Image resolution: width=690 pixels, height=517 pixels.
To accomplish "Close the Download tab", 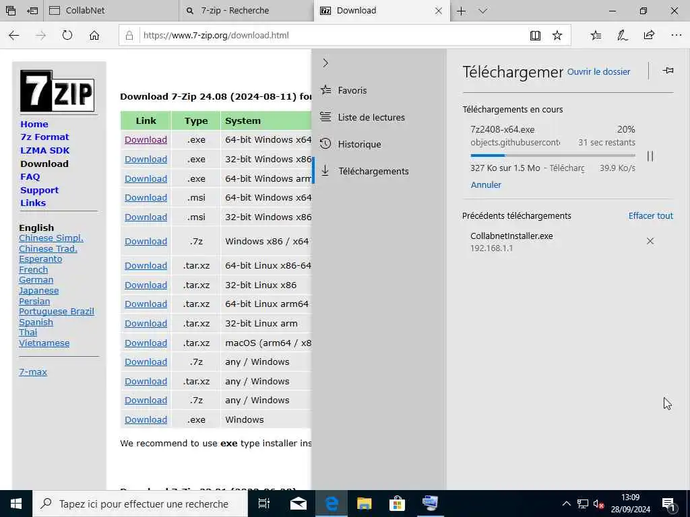I will pyautogui.click(x=438, y=11).
